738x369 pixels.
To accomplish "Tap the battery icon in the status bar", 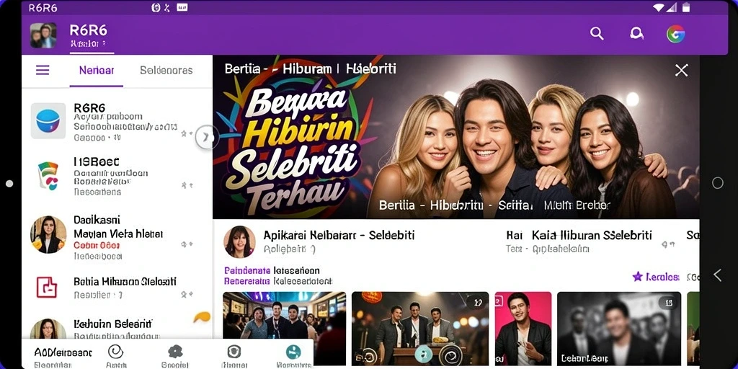I will 687,7.
